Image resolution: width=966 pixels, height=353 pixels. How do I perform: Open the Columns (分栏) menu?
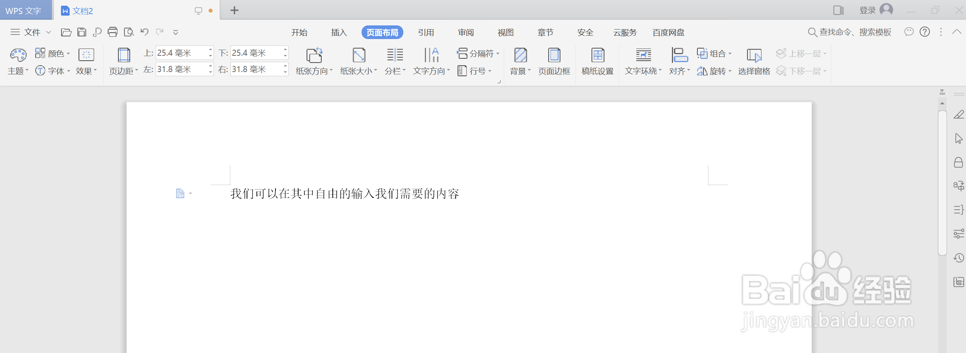tap(395, 62)
